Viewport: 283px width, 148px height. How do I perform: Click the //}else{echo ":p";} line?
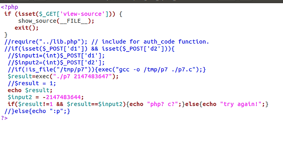point(37,111)
